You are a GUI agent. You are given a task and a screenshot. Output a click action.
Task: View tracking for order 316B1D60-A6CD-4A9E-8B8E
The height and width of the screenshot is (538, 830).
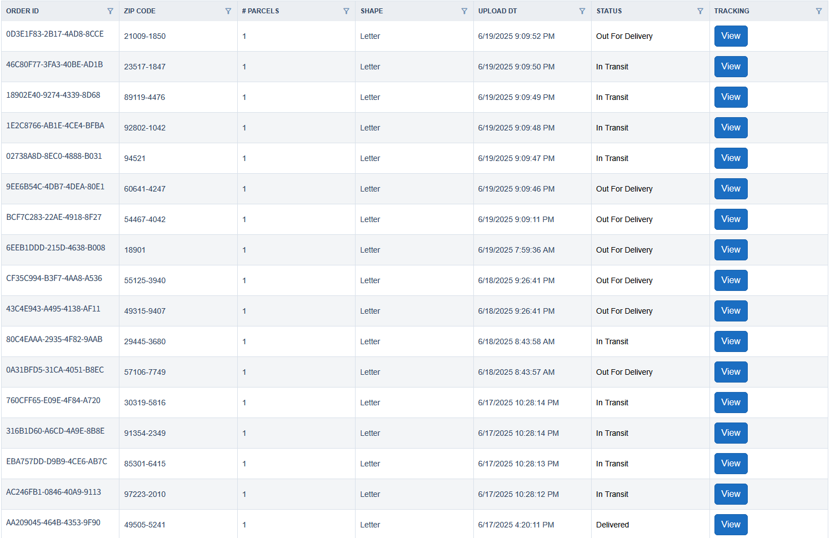(731, 433)
